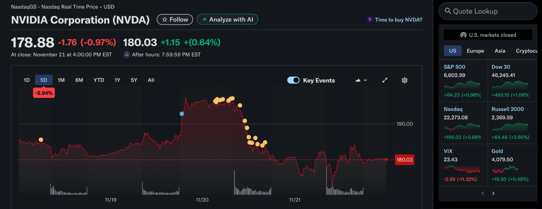Click the 180.03 current price label
The width and height of the screenshot is (542, 209).
coord(405,160)
